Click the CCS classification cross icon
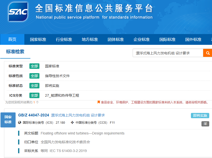The height and width of the screenshot is (158, 212). pos(72,123)
